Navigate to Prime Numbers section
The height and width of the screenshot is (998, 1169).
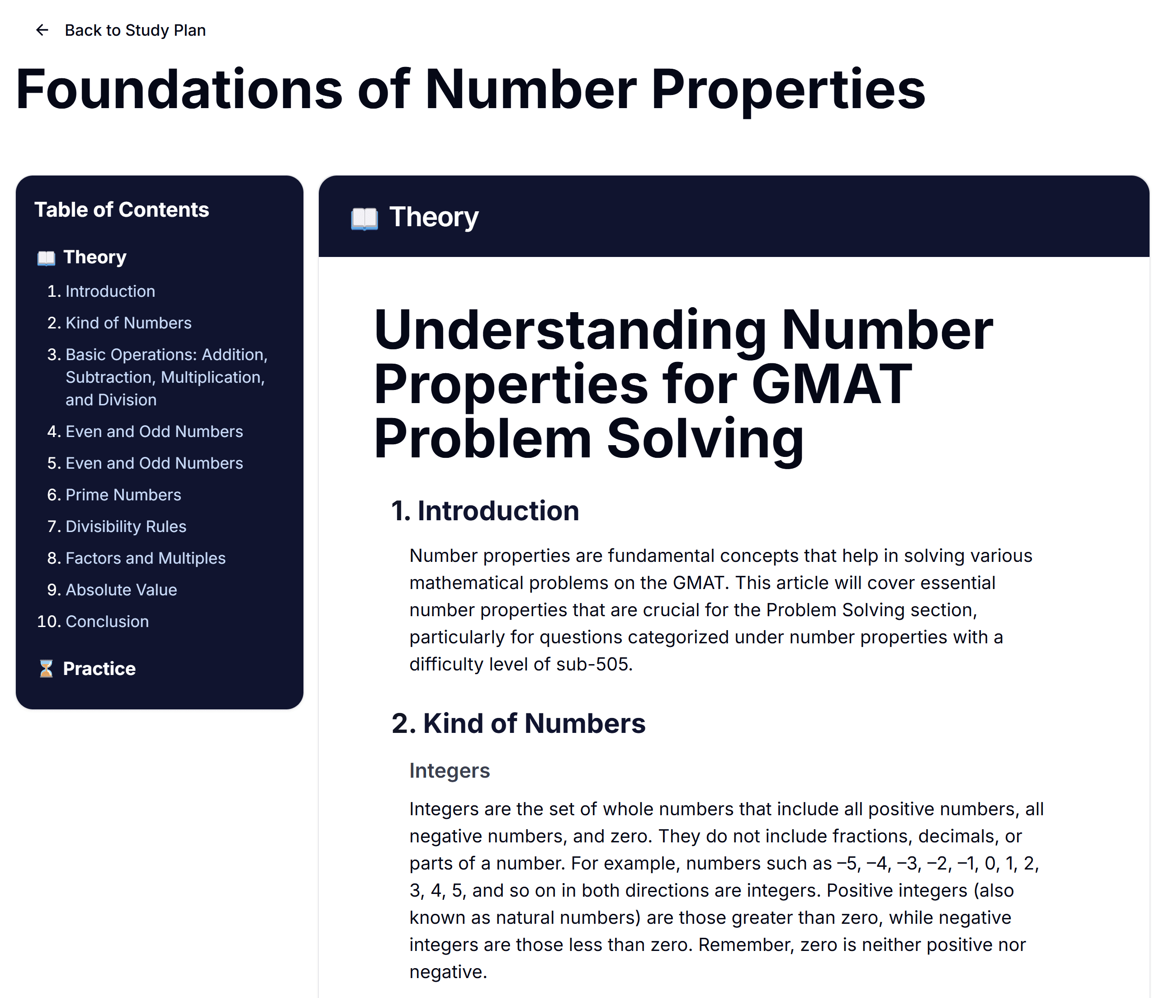[122, 494]
